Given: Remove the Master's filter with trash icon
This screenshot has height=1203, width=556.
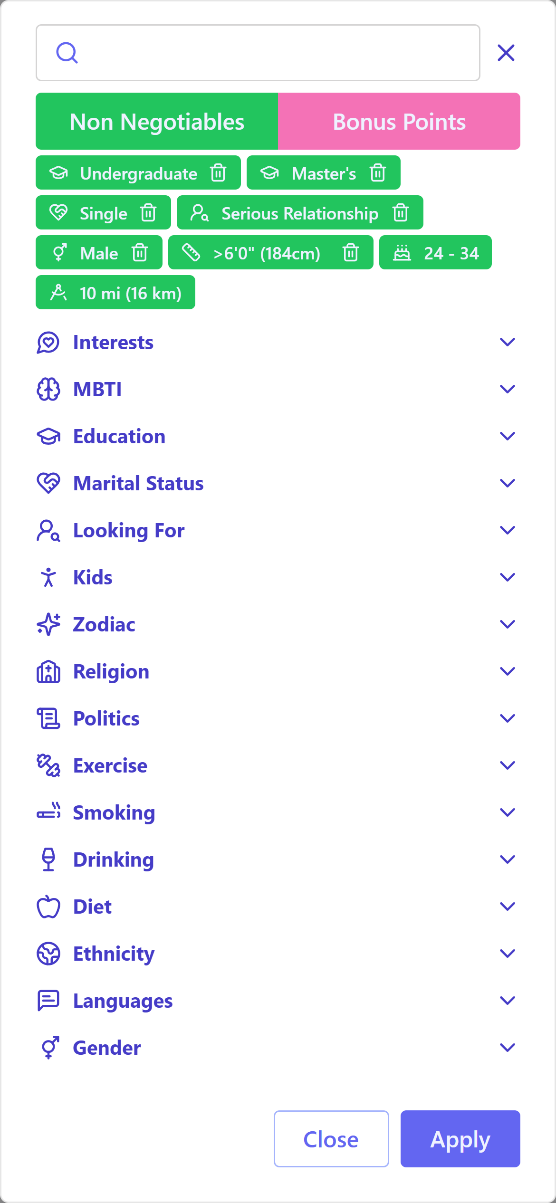Looking at the screenshot, I should [x=378, y=173].
